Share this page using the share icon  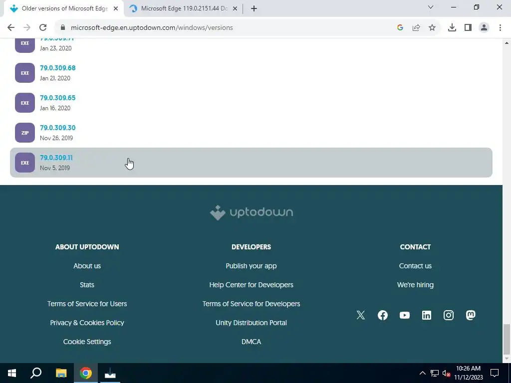416,28
